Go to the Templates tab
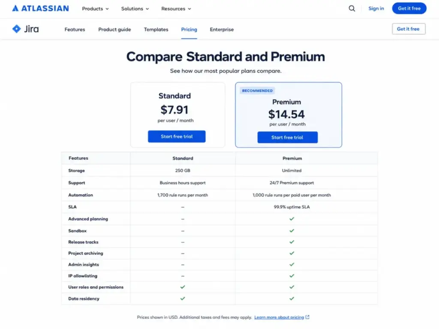This screenshot has height=329, width=439. pyautogui.click(x=156, y=30)
